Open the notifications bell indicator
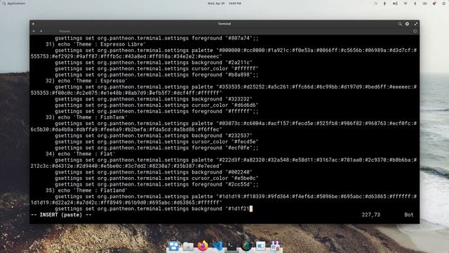Screen dimensions: 449x253 coord(434,4)
